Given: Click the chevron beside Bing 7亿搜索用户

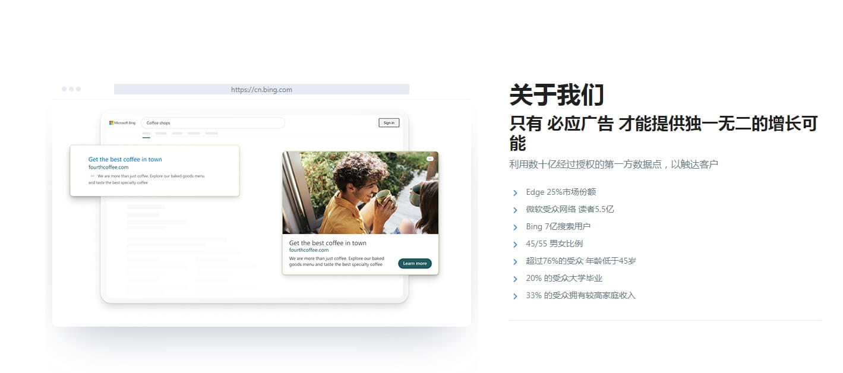Looking at the screenshot, I should pos(515,227).
